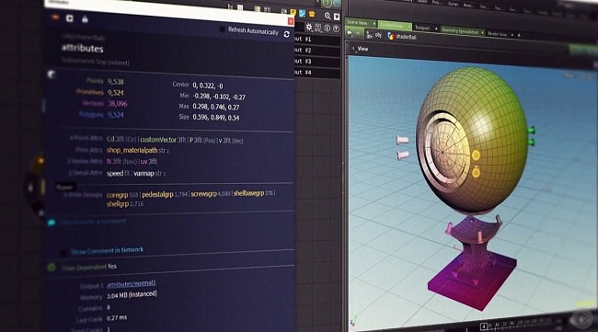The image size is (598, 332).
Task: Select the 'out #1' row
Action: click(x=317, y=40)
